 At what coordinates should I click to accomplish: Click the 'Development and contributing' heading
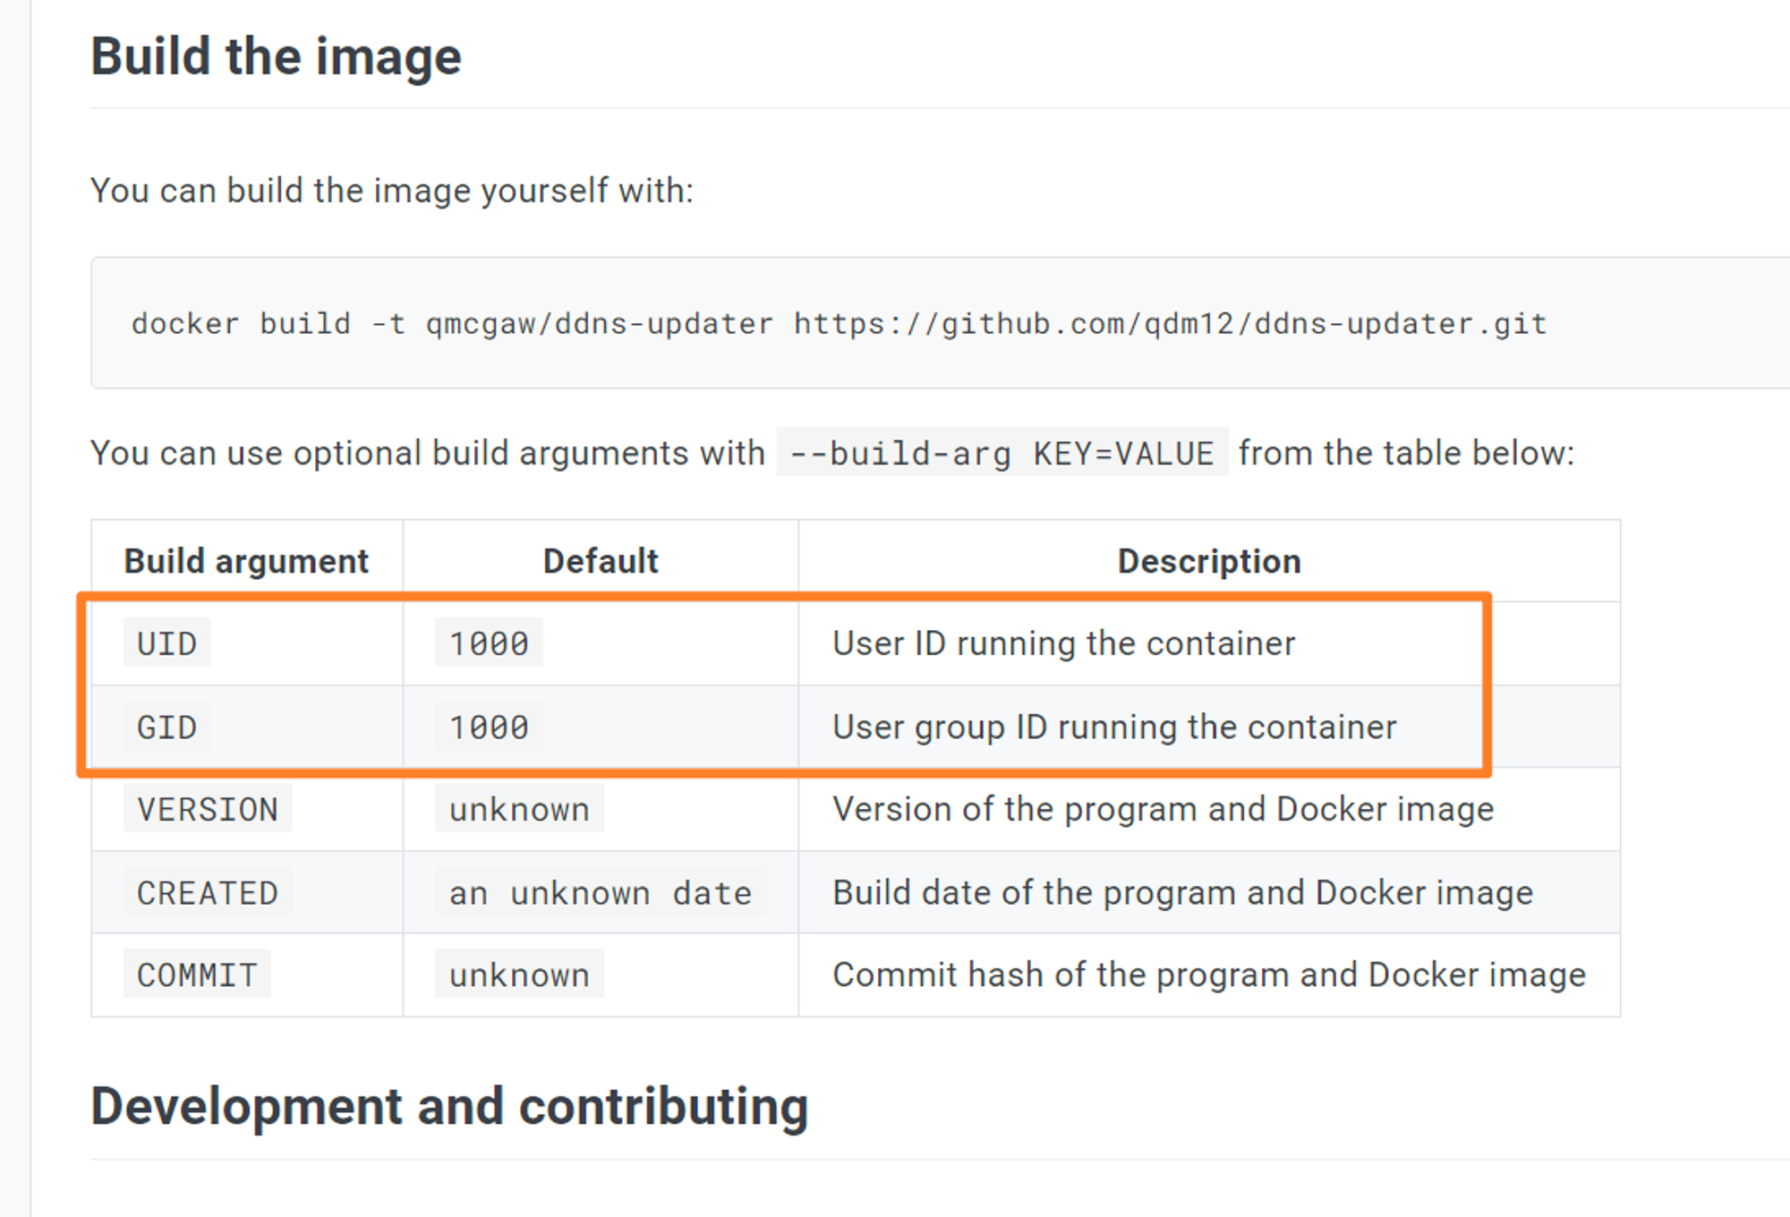pos(449,1106)
